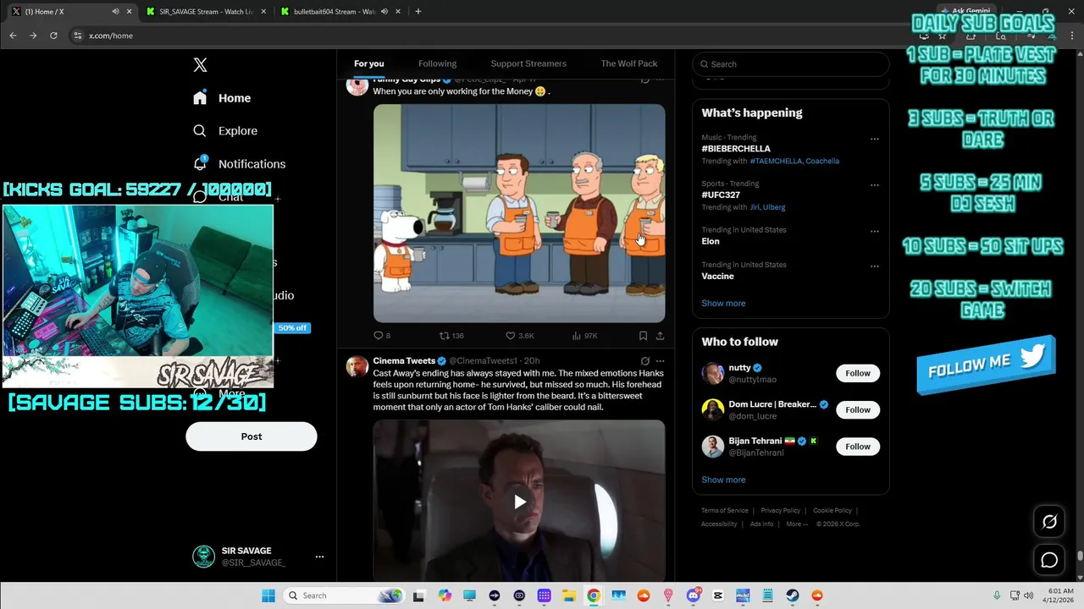Image resolution: width=1084 pixels, height=609 pixels.
Task: Click Show more under What's happening
Action: [x=723, y=304]
